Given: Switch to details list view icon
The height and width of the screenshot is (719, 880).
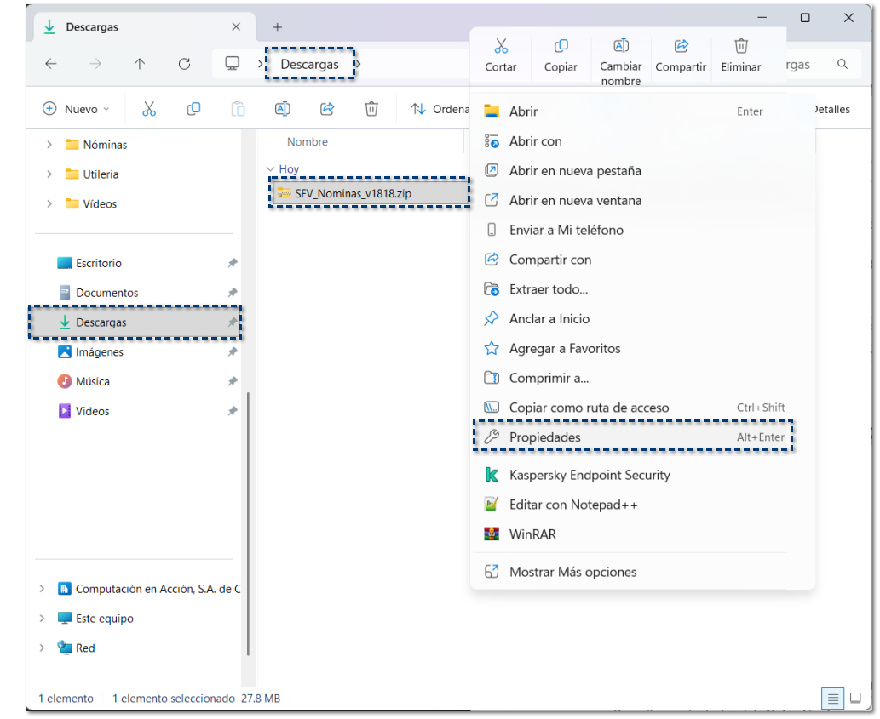Looking at the screenshot, I should click(833, 699).
